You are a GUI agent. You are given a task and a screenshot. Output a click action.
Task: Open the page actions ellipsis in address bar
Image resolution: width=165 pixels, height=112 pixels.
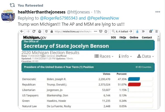(95, 31)
